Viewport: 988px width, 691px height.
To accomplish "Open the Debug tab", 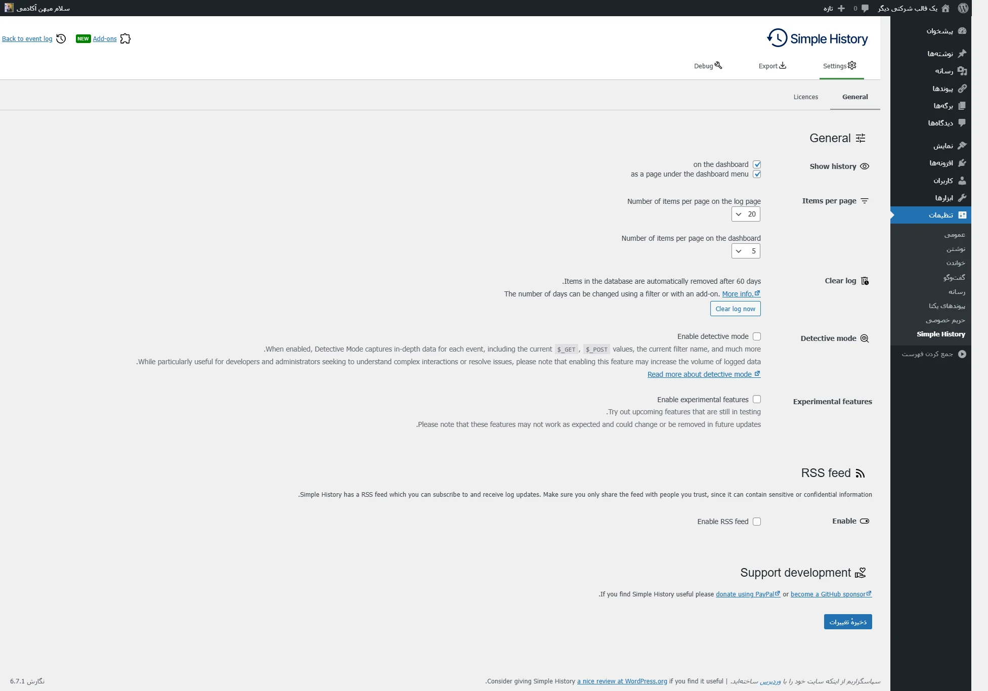I will (x=708, y=66).
